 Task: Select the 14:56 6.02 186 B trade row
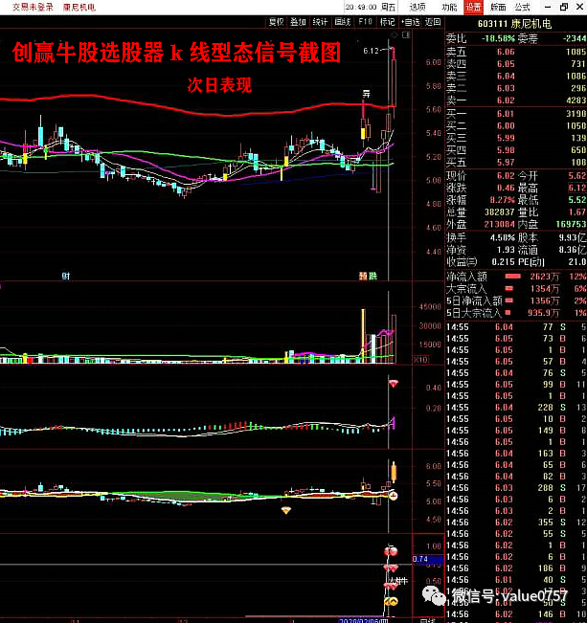tap(516, 568)
